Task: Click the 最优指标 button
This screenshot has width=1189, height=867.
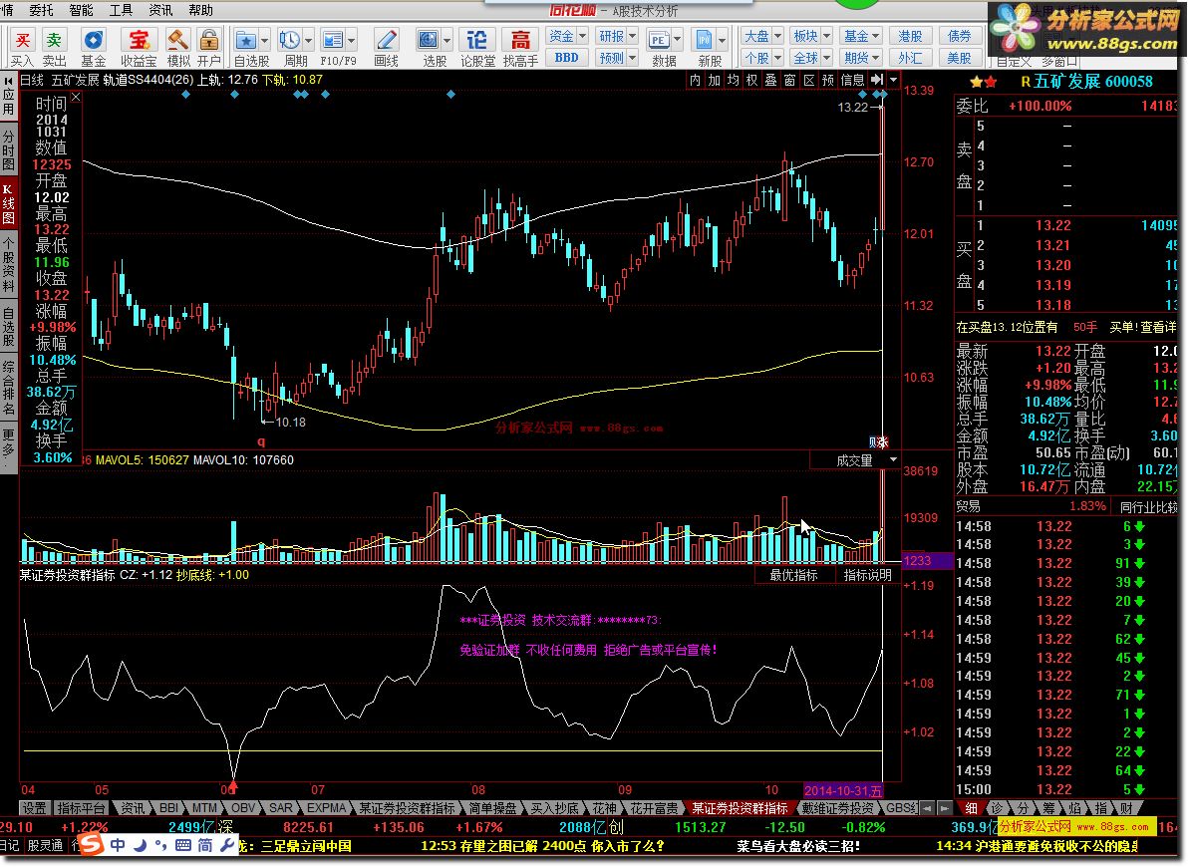Action: pos(794,576)
